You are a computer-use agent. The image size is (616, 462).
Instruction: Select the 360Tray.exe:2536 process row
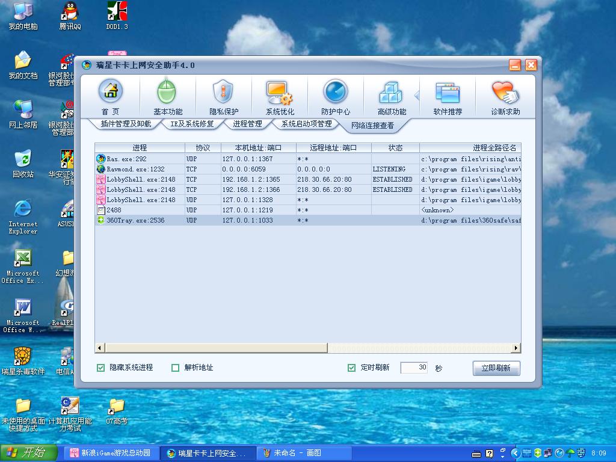click(x=307, y=221)
